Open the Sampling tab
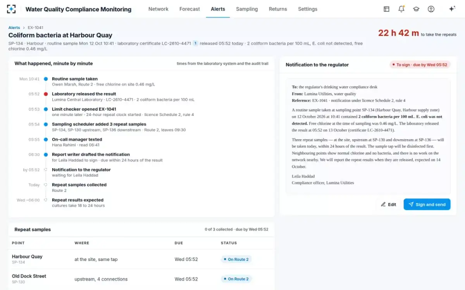Image resolution: width=465 pixels, height=290 pixels. point(247,9)
